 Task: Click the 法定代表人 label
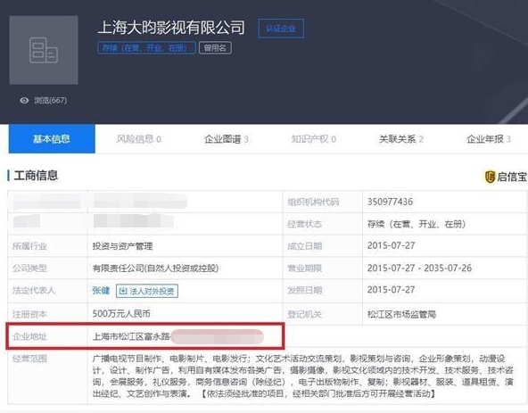tap(34, 291)
